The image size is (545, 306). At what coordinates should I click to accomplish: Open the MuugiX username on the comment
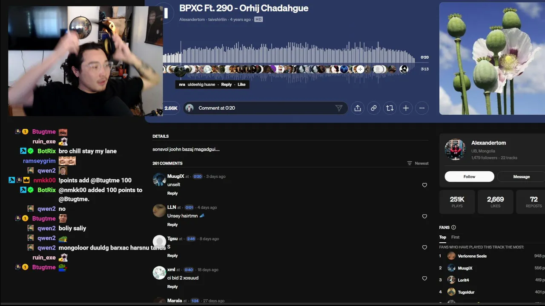coord(176,176)
